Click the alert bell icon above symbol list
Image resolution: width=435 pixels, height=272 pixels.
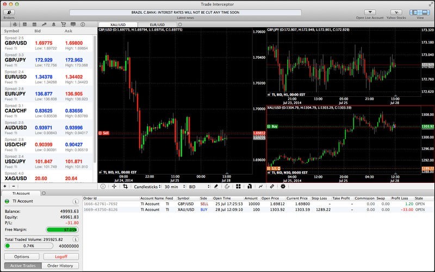(53, 24)
